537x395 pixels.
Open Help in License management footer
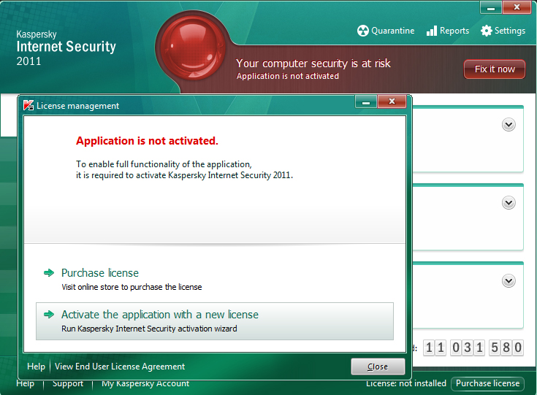(36, 367)
